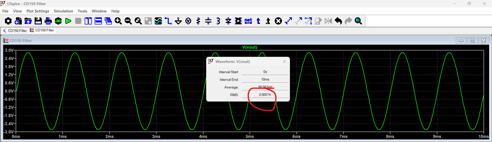Click the 10ms time axis label
Viewport: 492px width, 142px height.
(484, 137)
